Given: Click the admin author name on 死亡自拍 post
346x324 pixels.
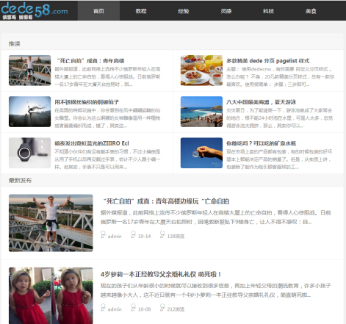Looking at the screenshot, I should tap(115, 237).
